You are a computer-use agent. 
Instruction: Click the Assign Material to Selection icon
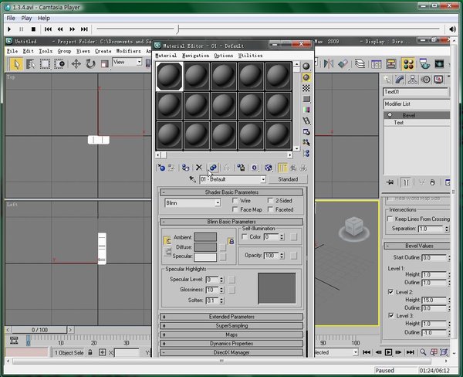185,168
